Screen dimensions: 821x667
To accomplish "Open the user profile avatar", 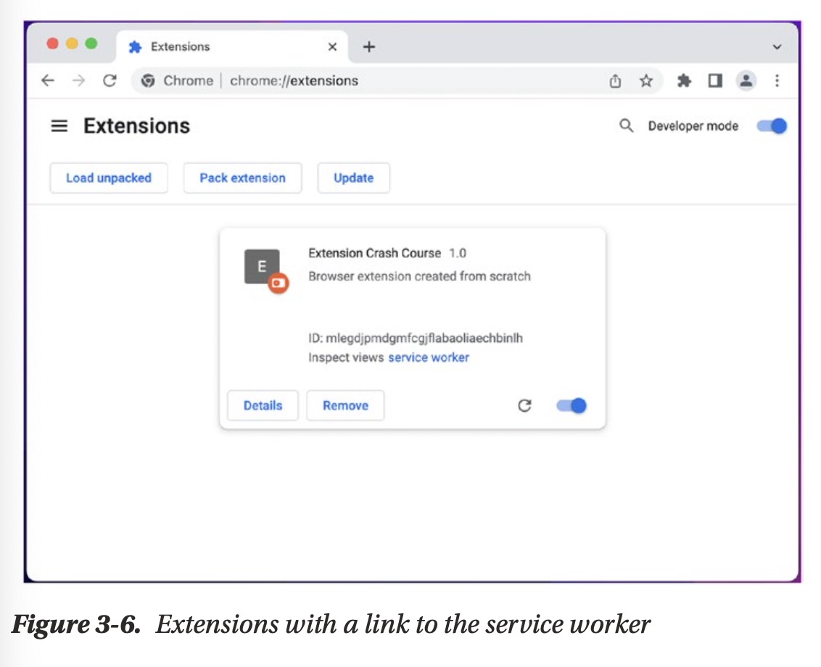I will click(746, 80).
